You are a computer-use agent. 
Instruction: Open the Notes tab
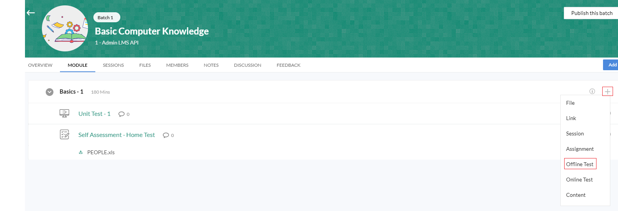click(211, 65)
